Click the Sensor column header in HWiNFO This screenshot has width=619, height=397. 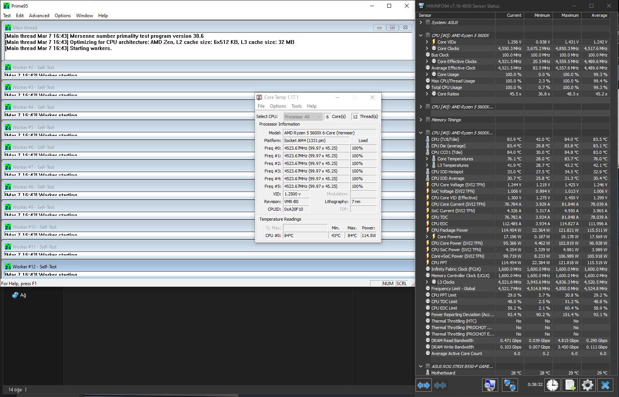[x=456, y=15]
